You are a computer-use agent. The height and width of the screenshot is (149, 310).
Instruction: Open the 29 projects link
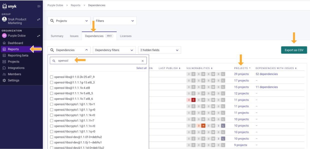pos(241,74)
